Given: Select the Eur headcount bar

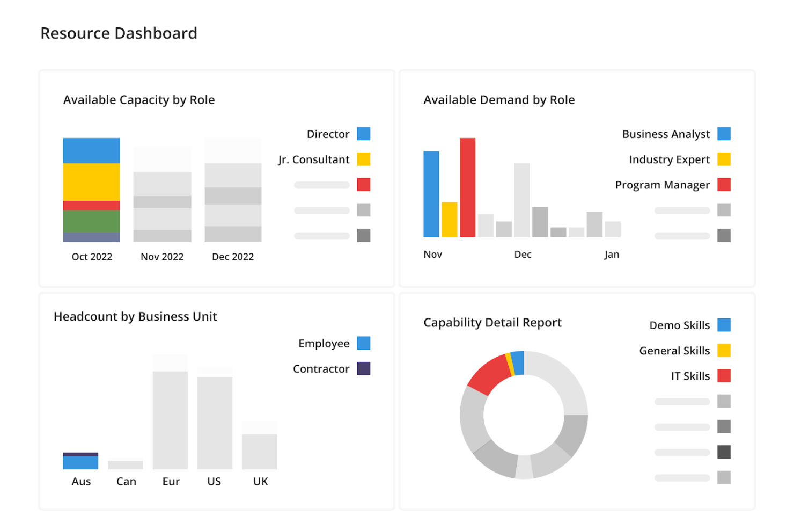Looking at the screenshot, I should (x=170, y=420).
